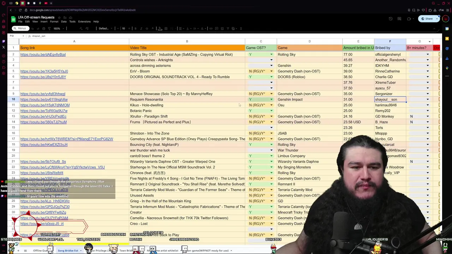Apply strikethrough formatting

pos(147,29)
